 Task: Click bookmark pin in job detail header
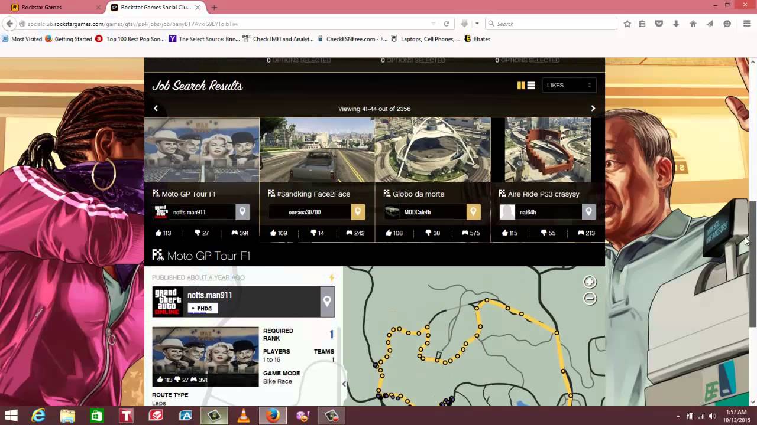click(x=327, y=302)
